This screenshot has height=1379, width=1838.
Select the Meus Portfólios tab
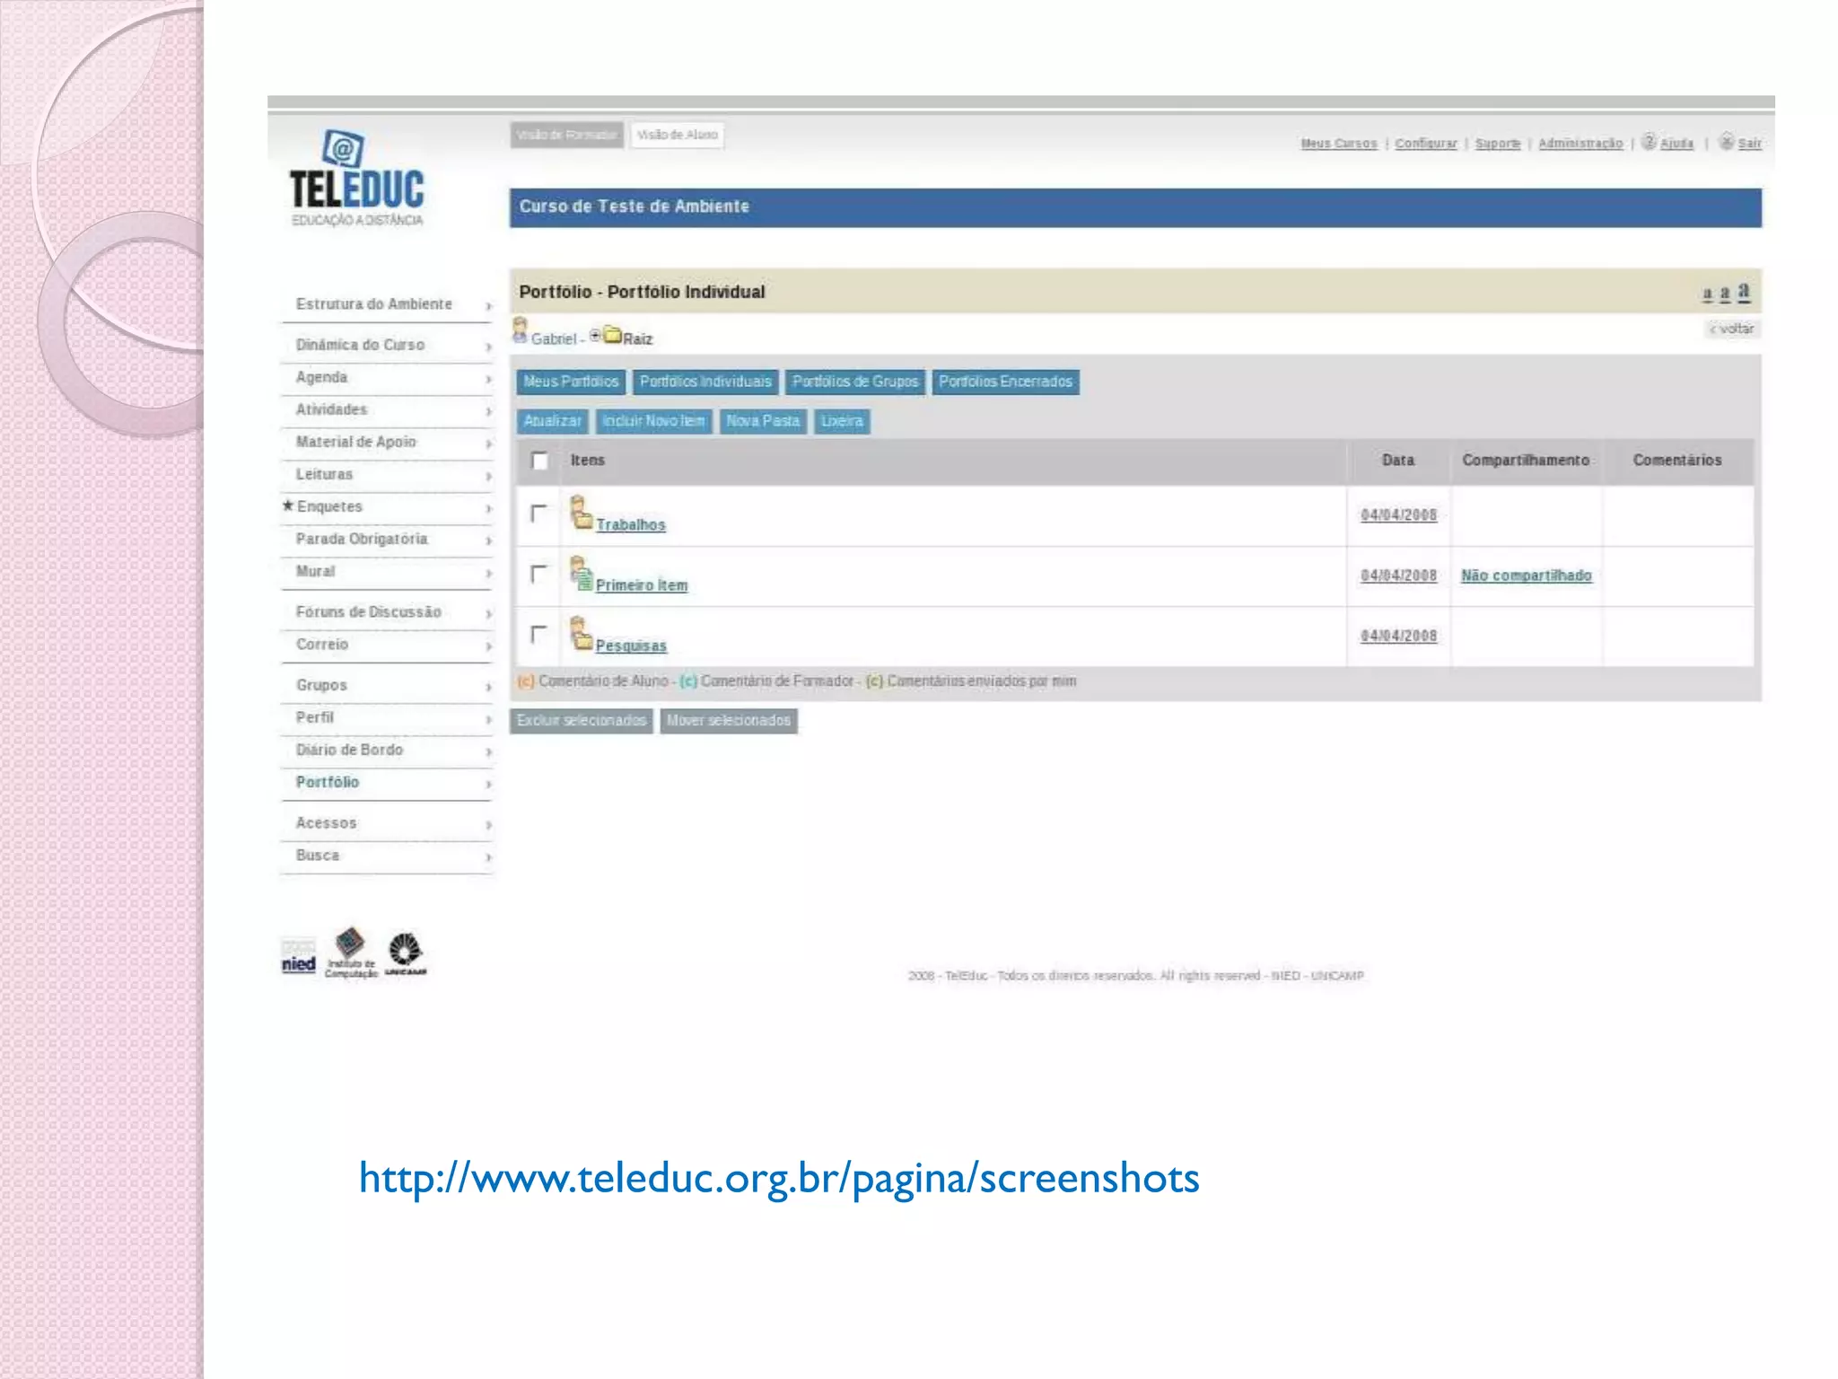pyautogui.click(x=571, y=382)
